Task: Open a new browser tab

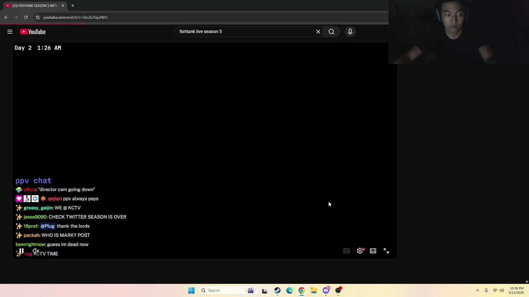Action: (72, 6)
